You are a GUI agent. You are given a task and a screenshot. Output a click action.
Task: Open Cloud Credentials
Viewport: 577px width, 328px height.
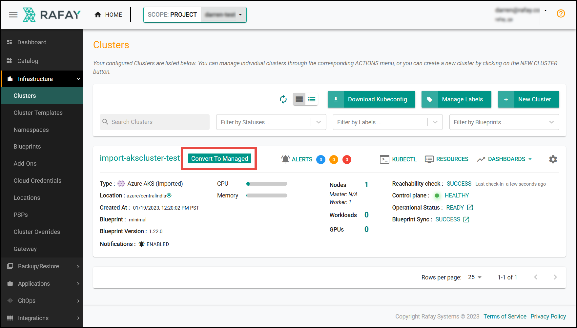[x=42, y=181]
